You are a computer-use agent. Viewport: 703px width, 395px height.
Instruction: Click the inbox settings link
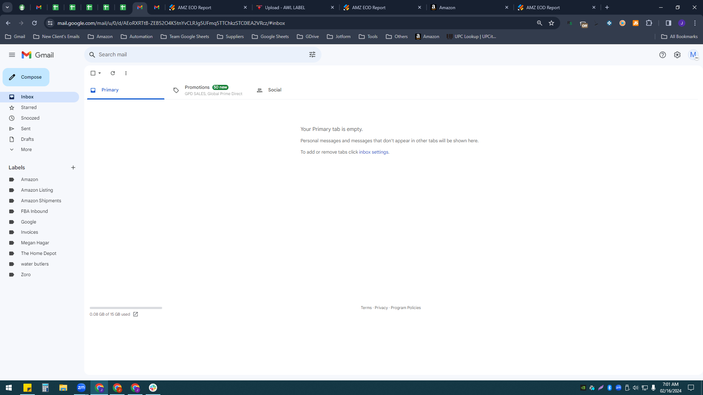[373, 152]
